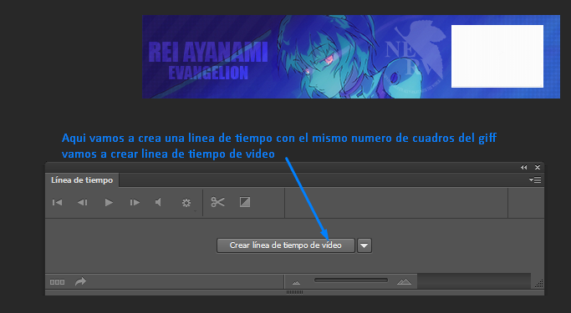The height and width of the screenshot is (313, 571).
Task: Open the playback settings gear
Action: coord(186,203)
